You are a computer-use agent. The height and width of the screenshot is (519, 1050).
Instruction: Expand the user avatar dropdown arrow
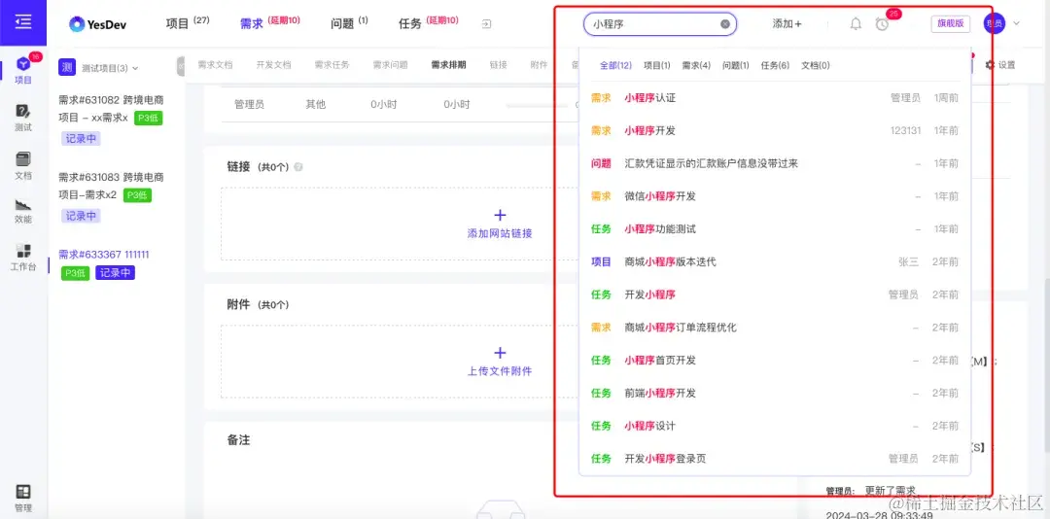click(1017, 23)
